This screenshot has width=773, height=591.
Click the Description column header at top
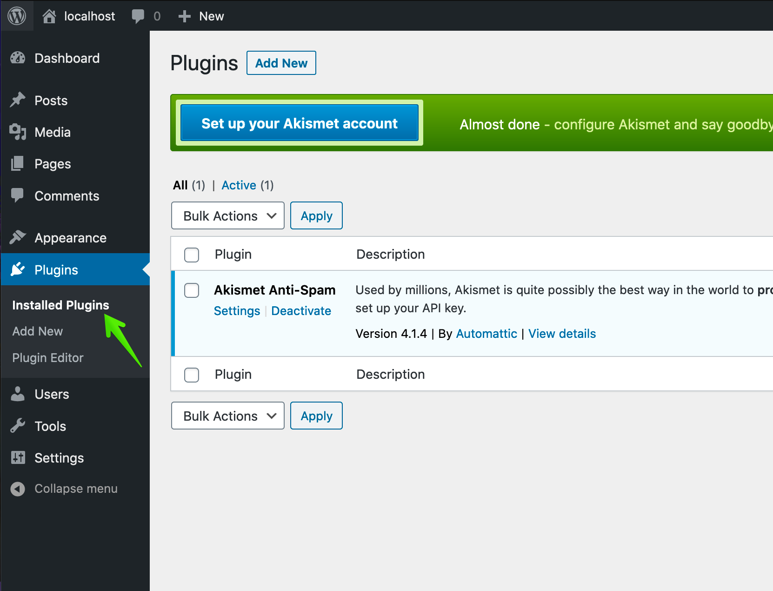coord(390,254)
